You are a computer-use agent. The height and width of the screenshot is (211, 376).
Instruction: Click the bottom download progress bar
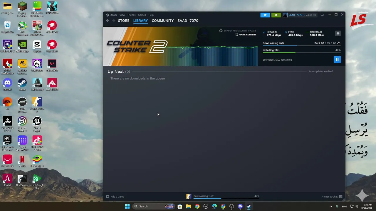226,199
